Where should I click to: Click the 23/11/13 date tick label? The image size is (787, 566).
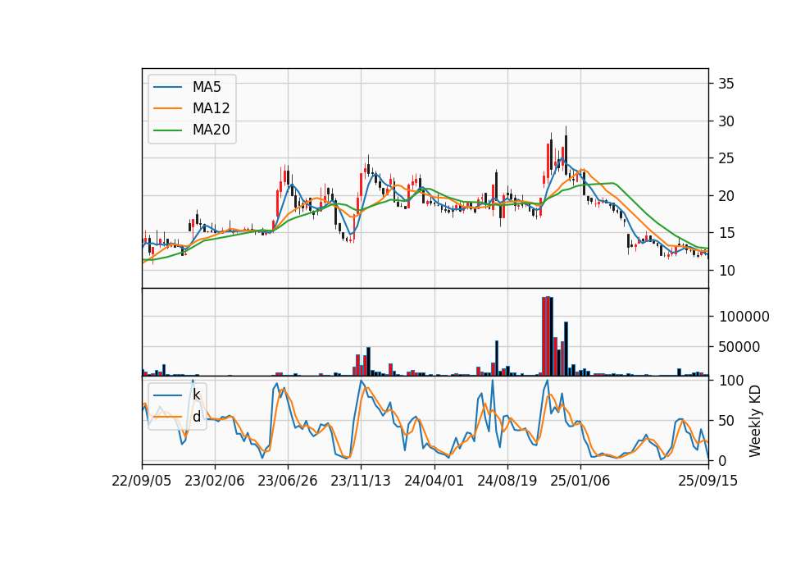[361, 481]
